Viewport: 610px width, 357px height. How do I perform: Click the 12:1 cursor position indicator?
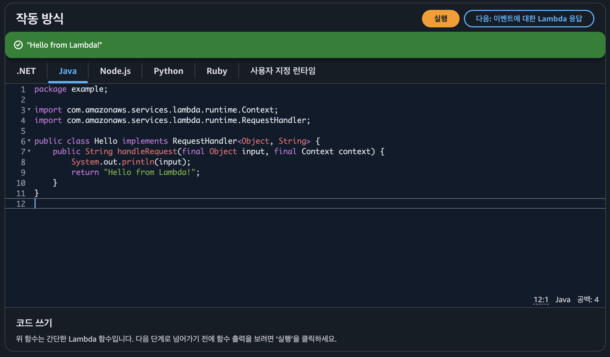(541, 300)
